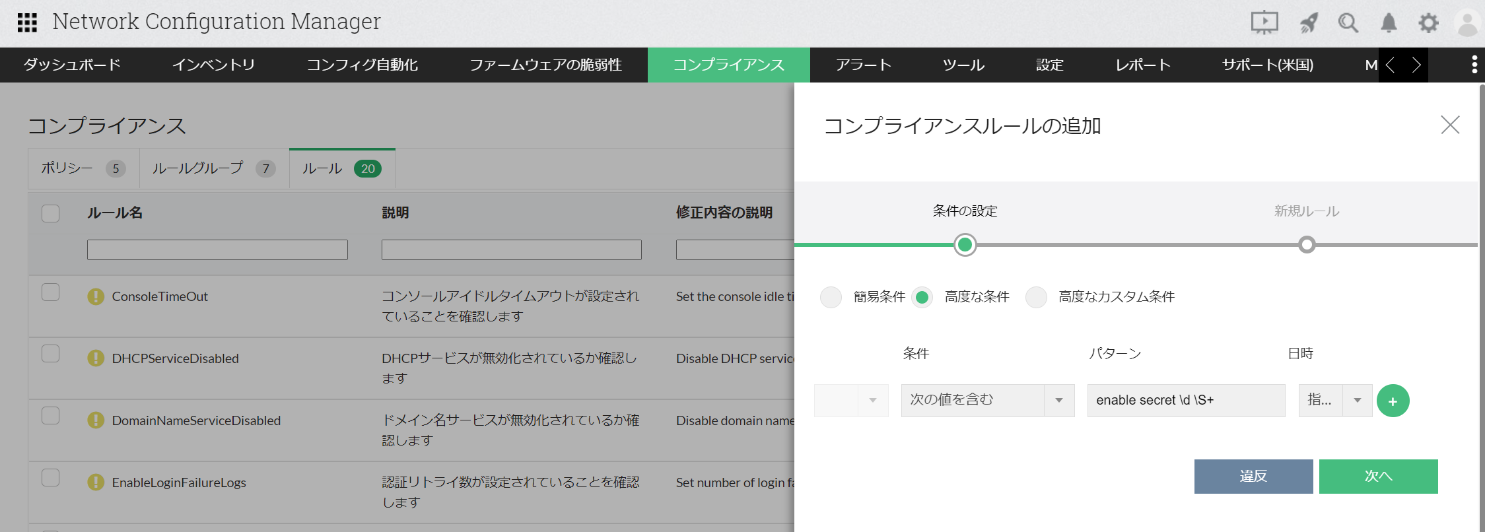Click the pattern field with enable secret

coord(1185,400)
